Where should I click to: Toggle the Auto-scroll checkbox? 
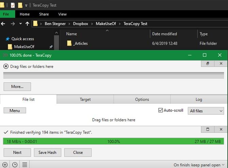(x=161, y=111)
